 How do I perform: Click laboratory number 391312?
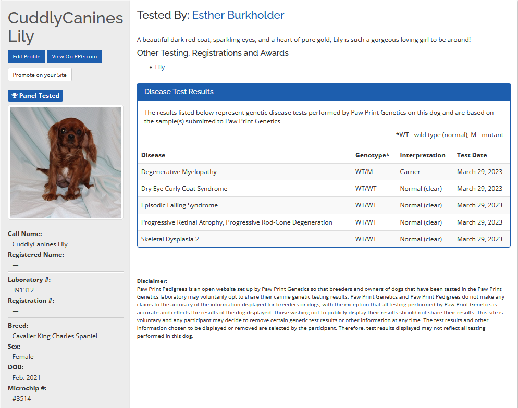click(23, 290)
